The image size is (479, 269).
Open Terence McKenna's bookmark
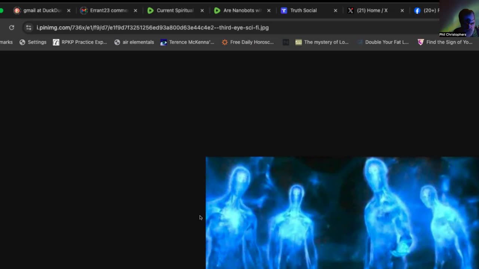click(187, 42)
